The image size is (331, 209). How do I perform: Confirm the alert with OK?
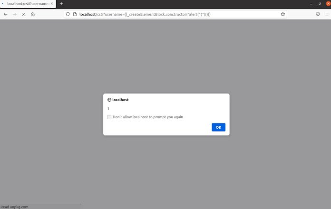[218, 127]
